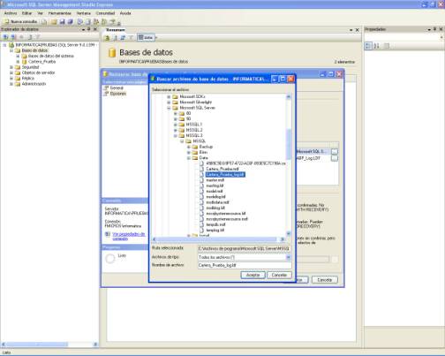Click the filter icon in Object Explorer toolbar
The image size is (445, 356).
[x=38, y=37]
